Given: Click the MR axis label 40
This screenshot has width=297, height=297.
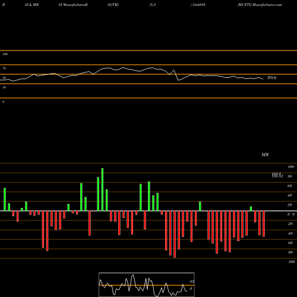Looking at the screenshot, I should tap(290, 195).
